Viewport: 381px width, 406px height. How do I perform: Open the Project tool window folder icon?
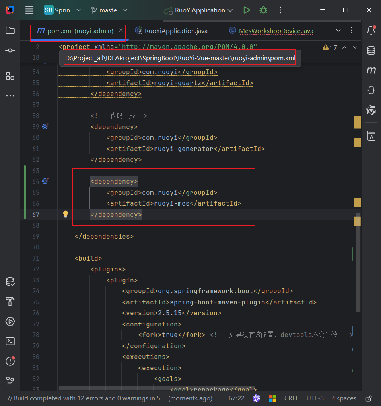coord(10,31)
